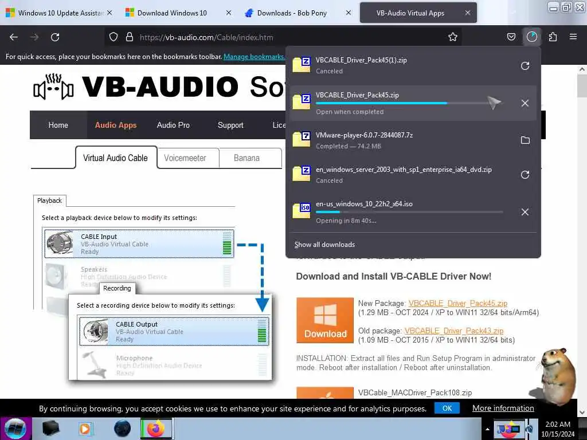Switch to Downloads - Bob Pony tab

click(x=292, y=13)
